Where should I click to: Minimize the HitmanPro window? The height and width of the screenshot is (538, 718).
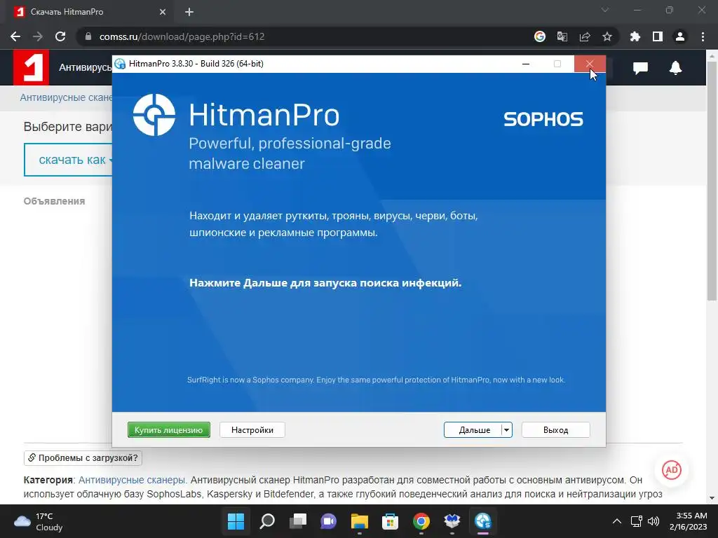(x=526, y=64)
